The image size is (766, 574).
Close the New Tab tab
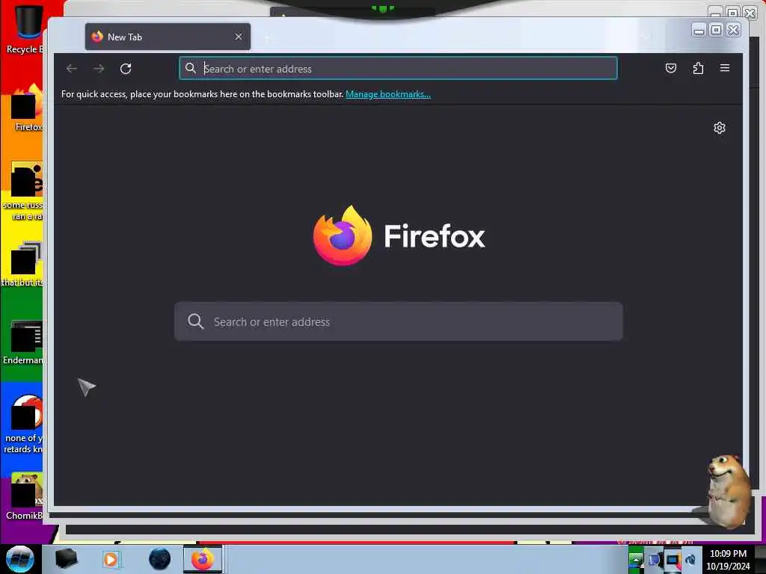tap(239, 37)
